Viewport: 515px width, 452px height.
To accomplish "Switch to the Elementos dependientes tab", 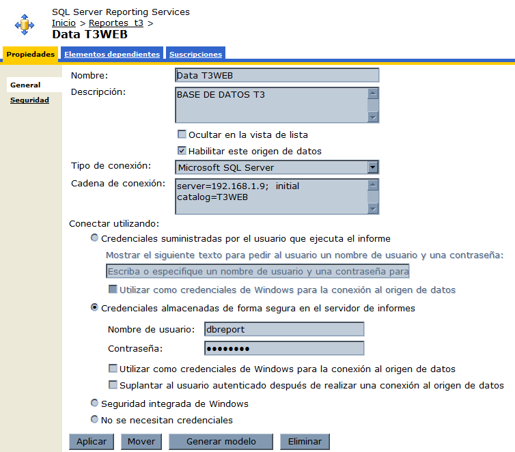I will (112, 54).
